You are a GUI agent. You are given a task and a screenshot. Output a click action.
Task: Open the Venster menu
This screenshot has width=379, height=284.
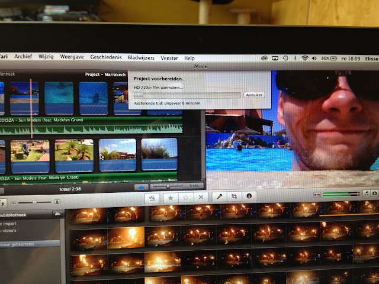pyautogui.click(x=169, y=58)
